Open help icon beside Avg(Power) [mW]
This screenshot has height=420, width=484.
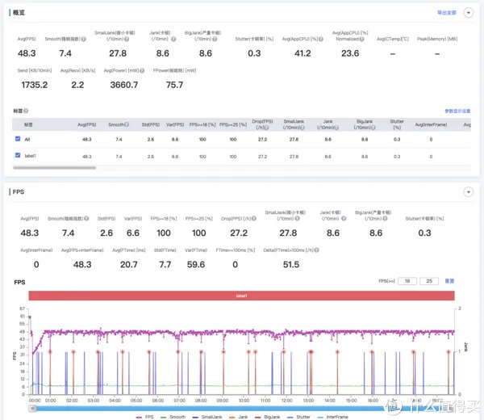(x=142, y=70)
